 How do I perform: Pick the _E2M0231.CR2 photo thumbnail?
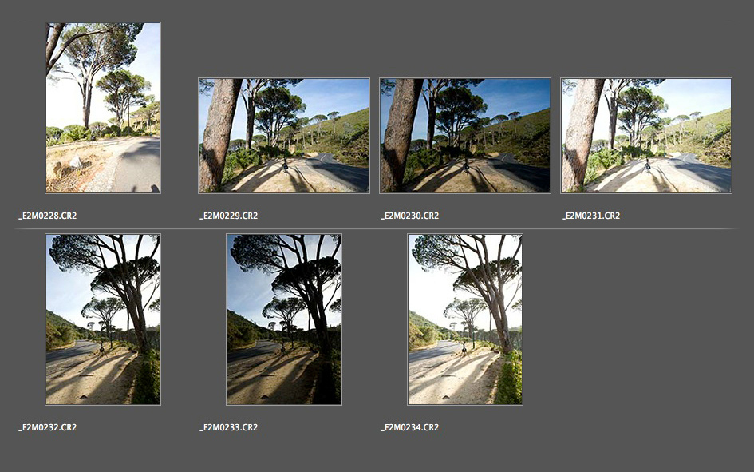point(646,136)
